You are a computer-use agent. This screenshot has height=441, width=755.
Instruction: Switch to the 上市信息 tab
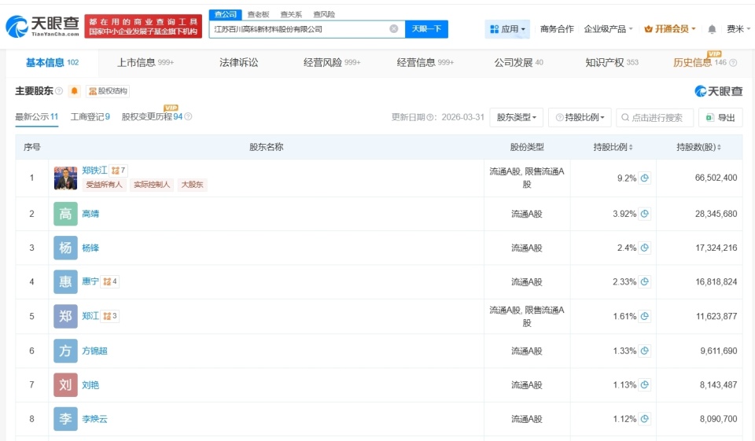pyautogui.click(x=145, y=63)
